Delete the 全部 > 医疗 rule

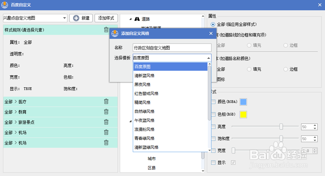106,101
